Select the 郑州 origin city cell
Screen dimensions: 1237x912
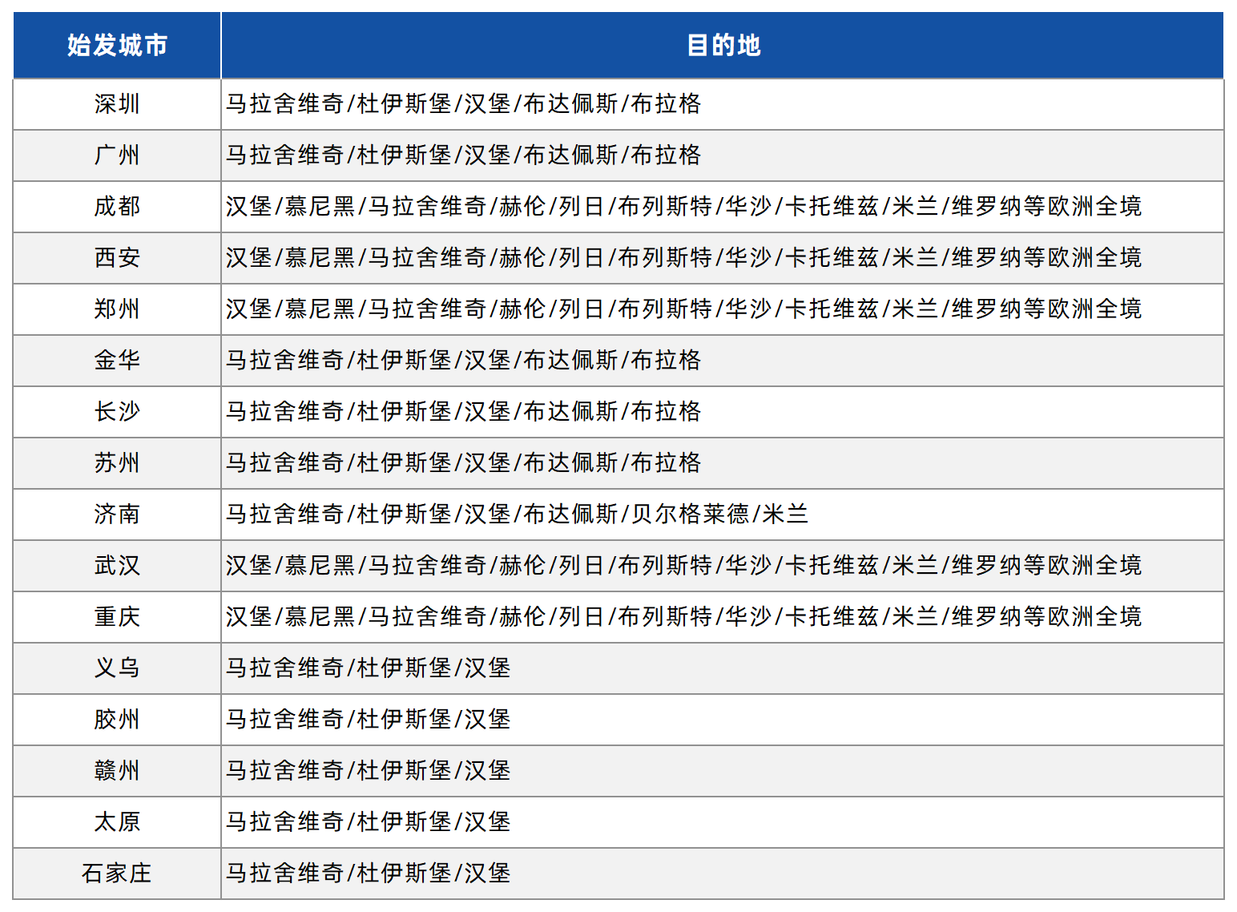(117, 309)
